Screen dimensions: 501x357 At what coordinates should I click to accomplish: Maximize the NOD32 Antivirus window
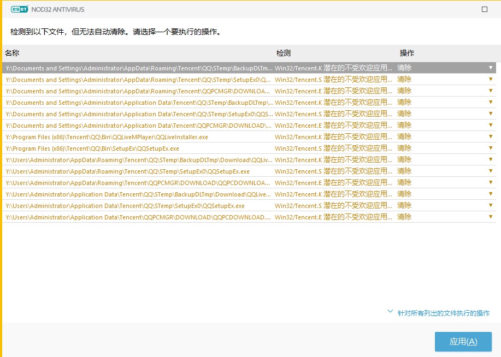click(x=485, y=9)
